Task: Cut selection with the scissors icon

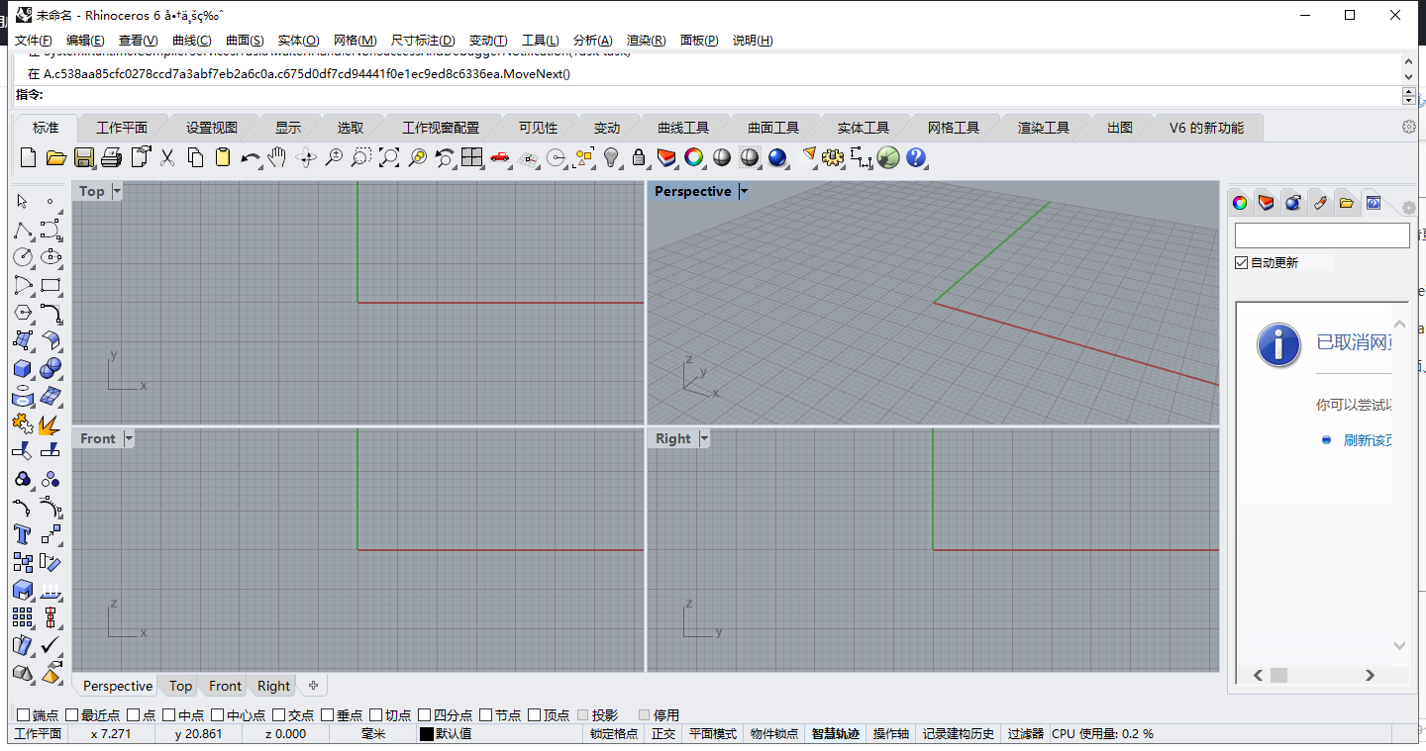Action: pos(167,157)
